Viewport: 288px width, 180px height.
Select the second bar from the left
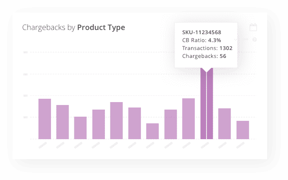tap(62, 122)
